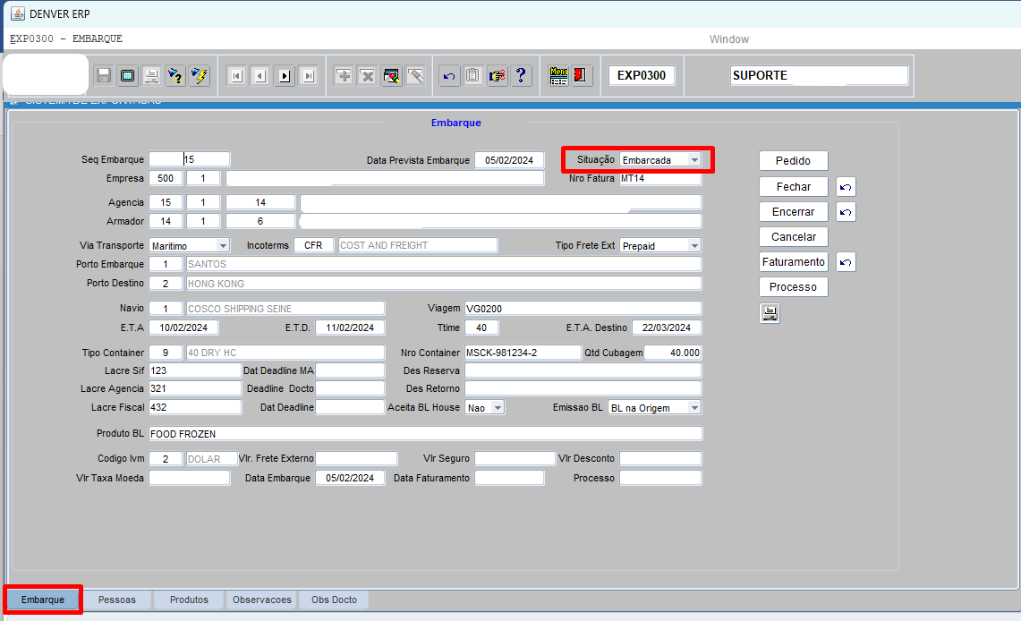
Task: Open the Situação dropdown
Action: [x=660, y=160]
